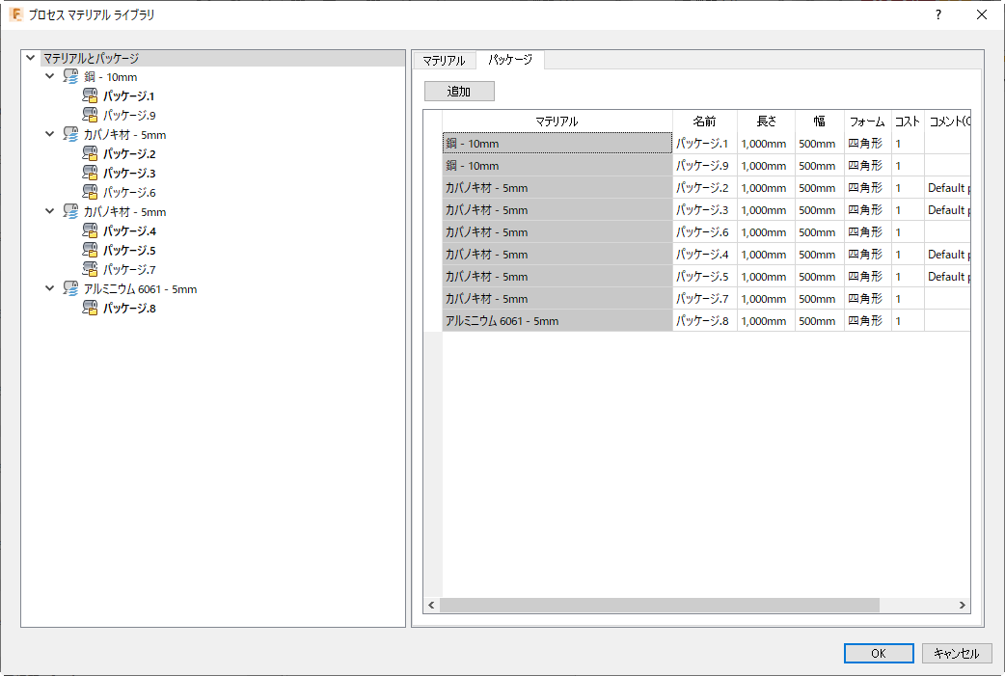Click the 追加 button
1005x676 pixels.
(x=459, y=91)
